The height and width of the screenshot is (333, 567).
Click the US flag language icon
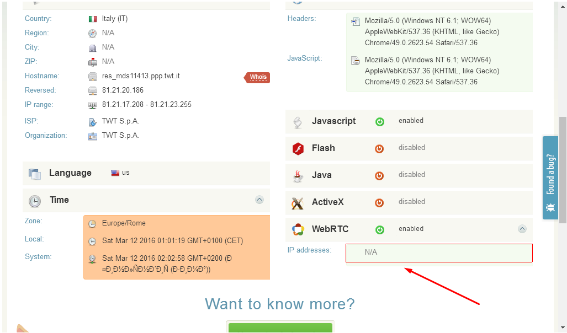click(x=115, y=173)
